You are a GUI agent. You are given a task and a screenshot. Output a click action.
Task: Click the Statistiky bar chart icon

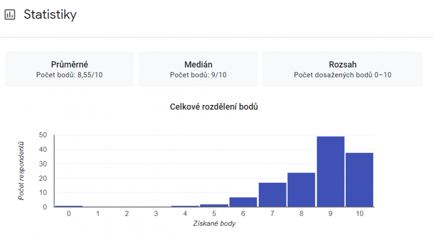(x=10, y=15)
